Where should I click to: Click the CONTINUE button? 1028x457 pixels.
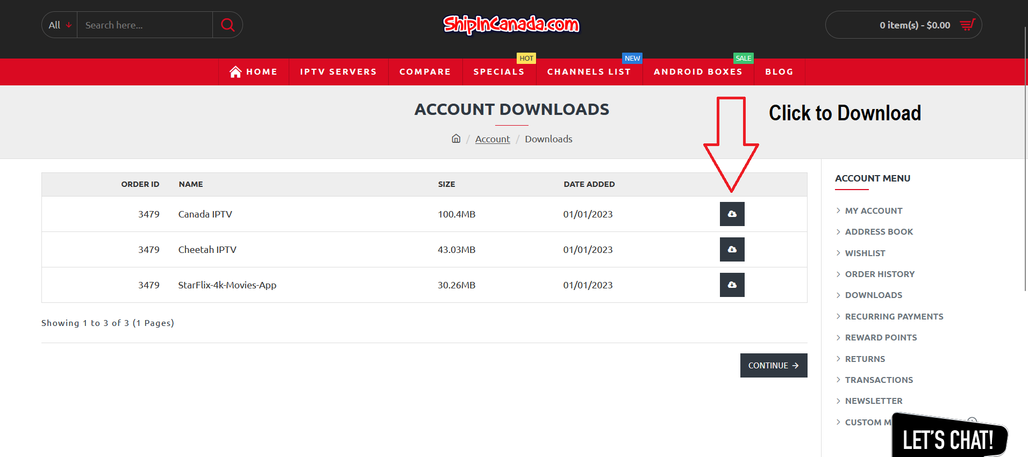coord(774,365)
